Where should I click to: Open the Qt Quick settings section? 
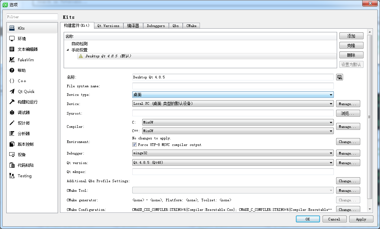coord(24,91)
